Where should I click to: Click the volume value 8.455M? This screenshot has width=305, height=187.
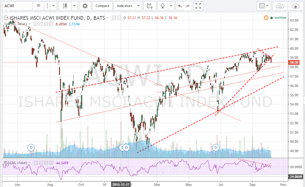[61, 24]
